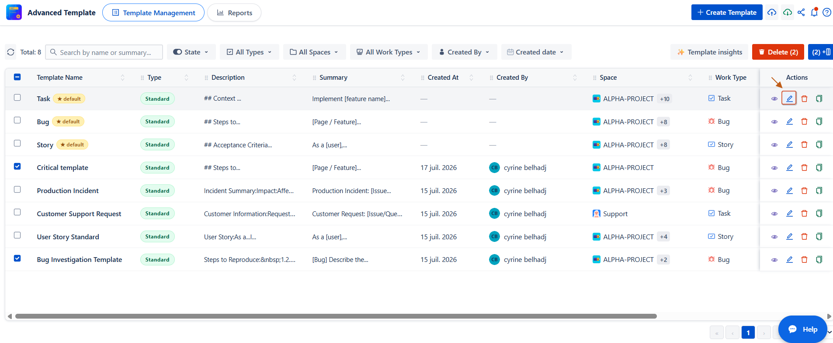Edit the Critical template row
The width and height of the screenshot is (833, 343).
(x=789, y=167)
